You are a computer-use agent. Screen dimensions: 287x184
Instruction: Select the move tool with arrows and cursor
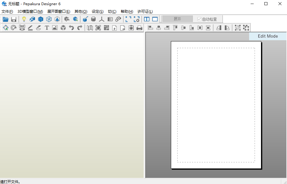click(6, 28)
